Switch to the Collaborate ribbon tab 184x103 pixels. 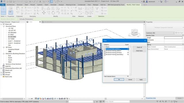point(82,5)
